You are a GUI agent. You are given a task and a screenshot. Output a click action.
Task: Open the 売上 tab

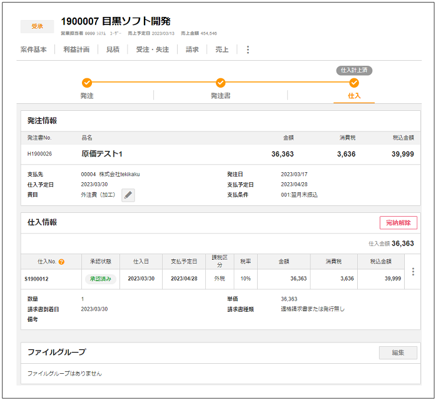tap(222, 49)
